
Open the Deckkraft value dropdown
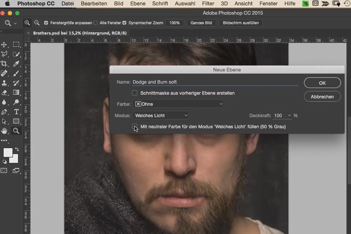(289, 116)
